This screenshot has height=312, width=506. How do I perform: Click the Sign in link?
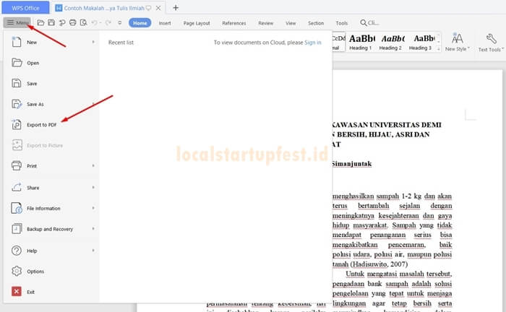coord(313,43)
